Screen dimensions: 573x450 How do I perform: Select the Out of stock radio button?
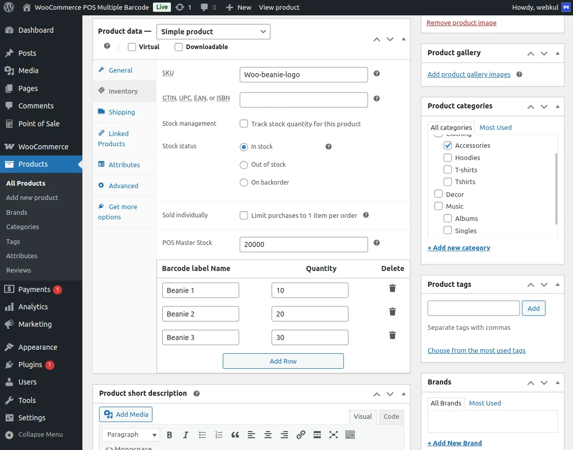pyautogui.click(x=244, y=165)
